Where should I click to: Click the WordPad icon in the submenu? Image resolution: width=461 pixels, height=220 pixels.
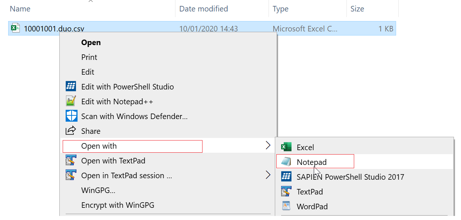tap(286, 206)
